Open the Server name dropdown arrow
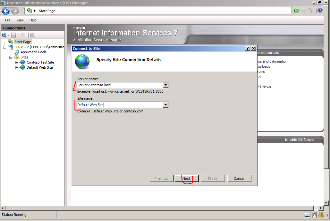 165,85
